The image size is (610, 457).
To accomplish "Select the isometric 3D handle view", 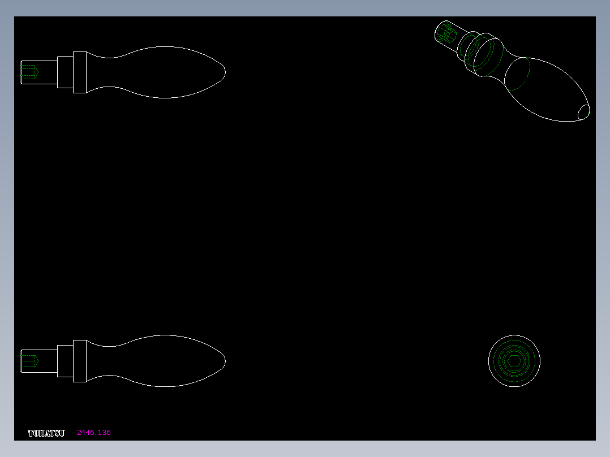I will [512, 71].
